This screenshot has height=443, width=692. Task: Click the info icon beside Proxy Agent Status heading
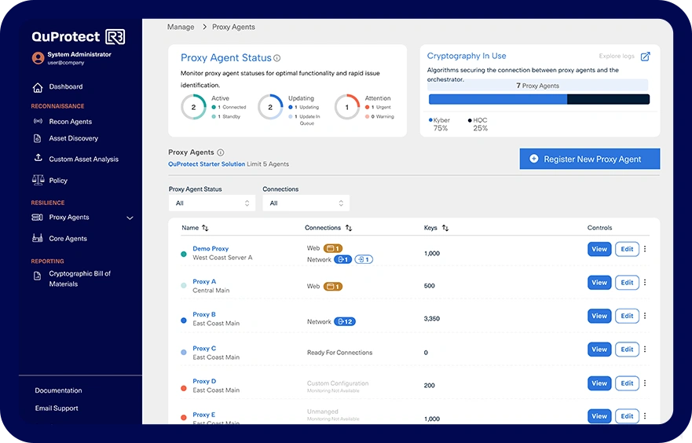tap(276, 58)
